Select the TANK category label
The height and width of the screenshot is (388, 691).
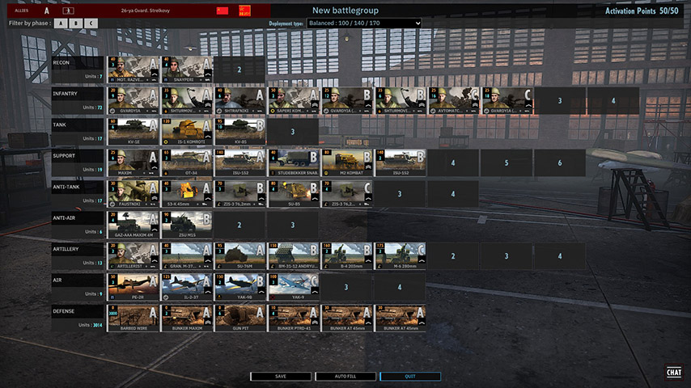pos(60,124)
